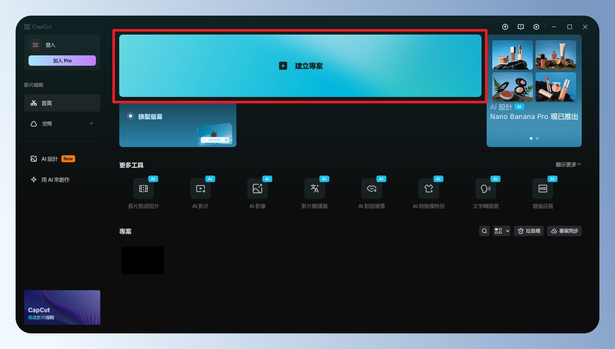Open the project view layout dropdown

point(502,231)
